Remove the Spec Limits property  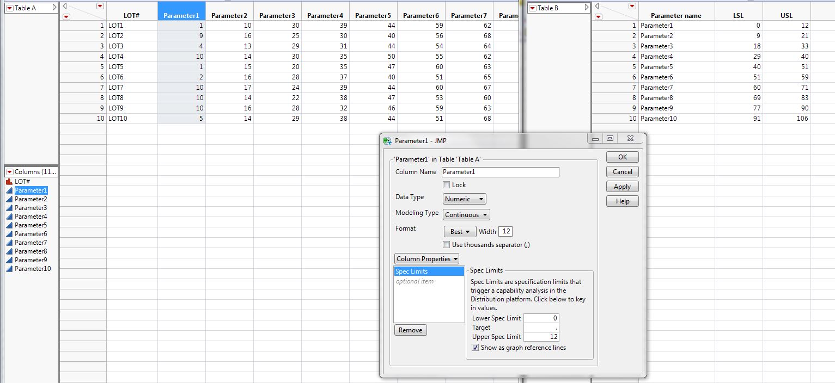tap(410, 330)
